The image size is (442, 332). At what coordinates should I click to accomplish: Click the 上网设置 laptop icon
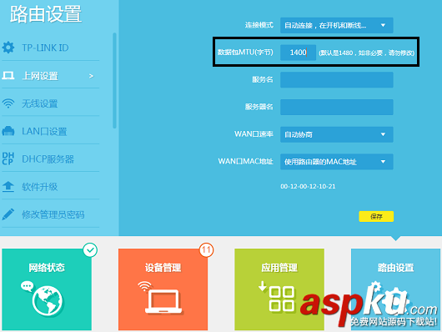click(x=8, y=76)
